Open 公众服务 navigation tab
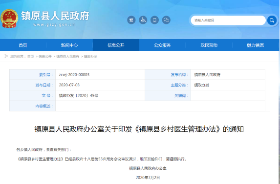This screenshot has height=184, width=280. 163,45
